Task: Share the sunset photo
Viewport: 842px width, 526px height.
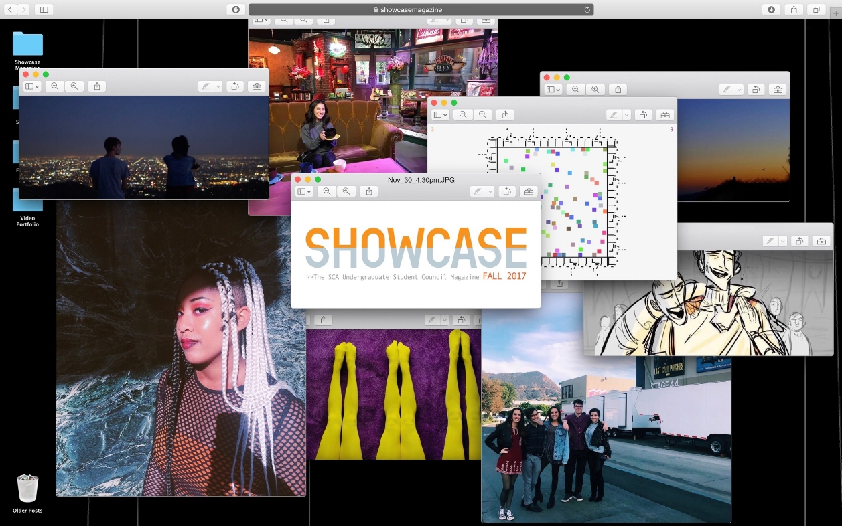Action: [x=618, y=90]
